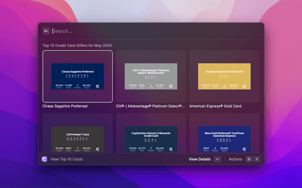Click the Chase Sapphire Preferred title under its thumbnail

[x=65, y=106]
